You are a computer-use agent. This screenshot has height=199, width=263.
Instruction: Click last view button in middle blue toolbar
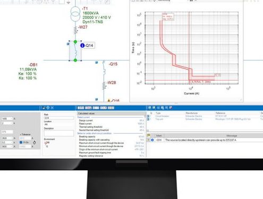pyautogui.click(x=111, y=108)
